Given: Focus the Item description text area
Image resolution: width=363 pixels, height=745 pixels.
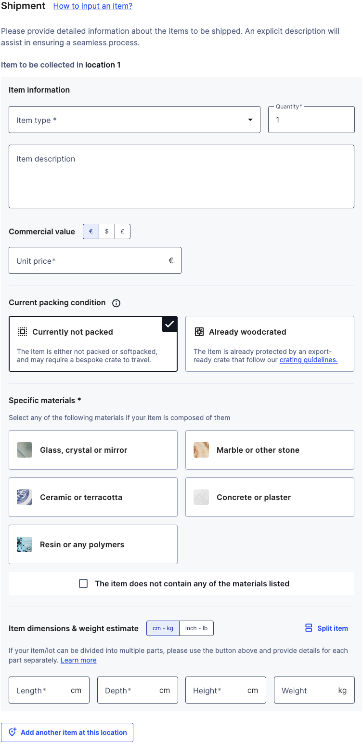Looking at the screenshot, I should tap(181, 176).
